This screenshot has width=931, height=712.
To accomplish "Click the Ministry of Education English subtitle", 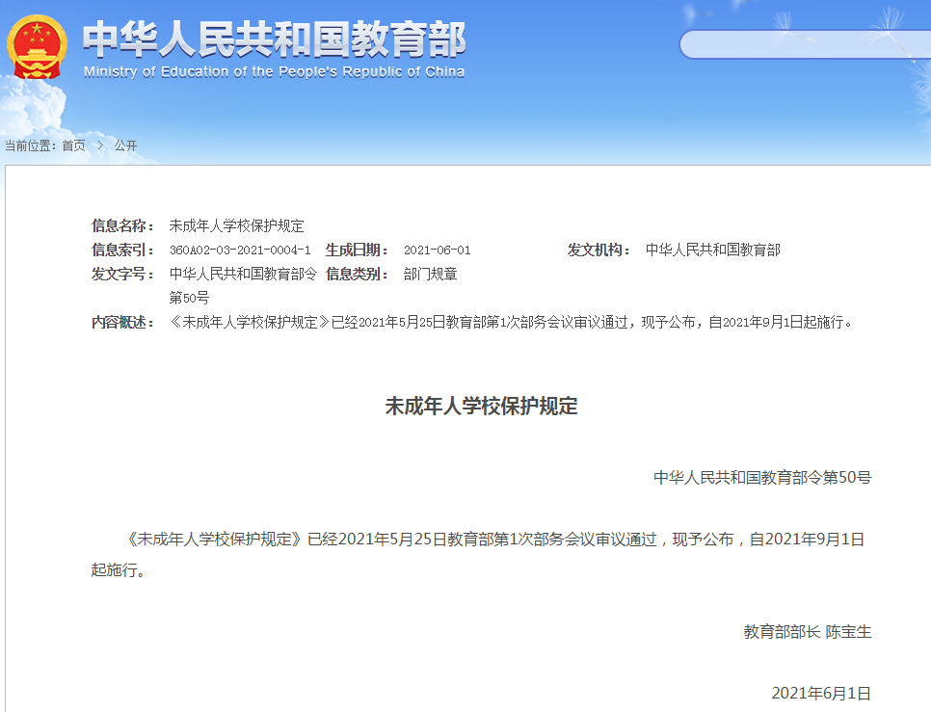I will point(274,72).
